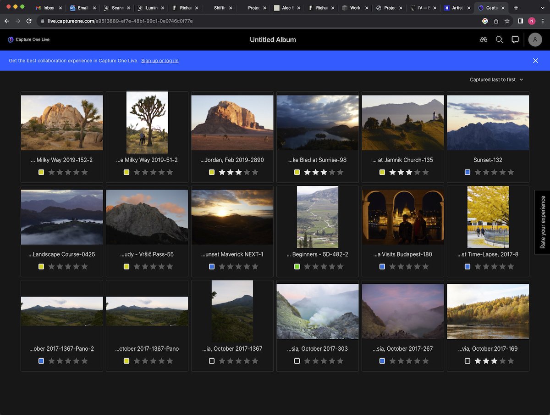The width and height of the screenshot is (550, 415).
Task: Select the 'Artist' browser tab
Action: (x=456, y=7)
